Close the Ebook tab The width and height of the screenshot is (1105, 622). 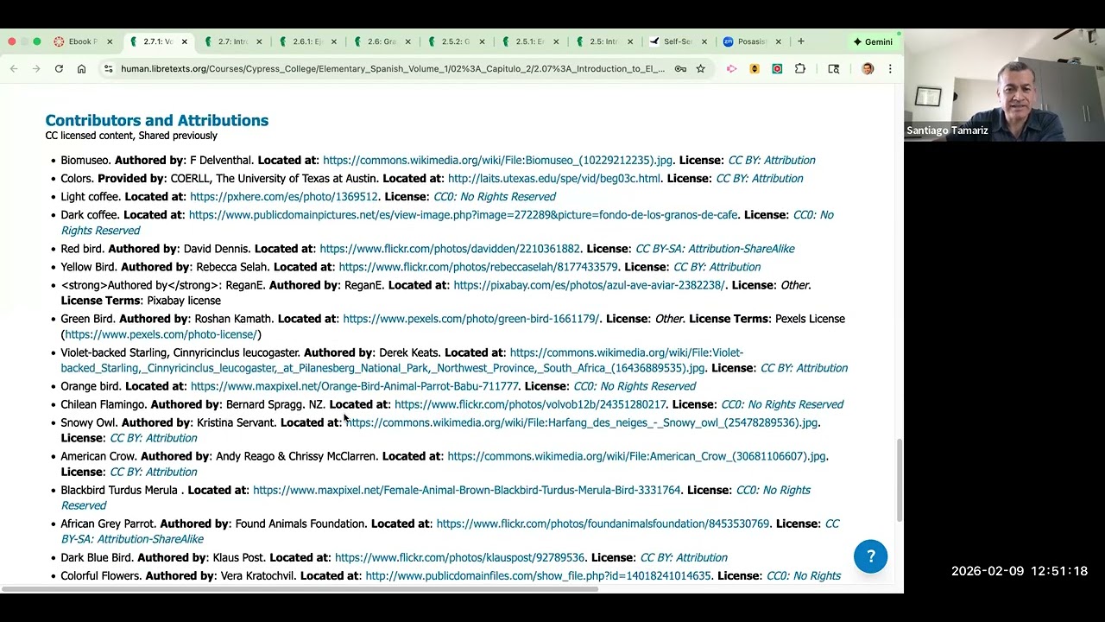point(110,41)
